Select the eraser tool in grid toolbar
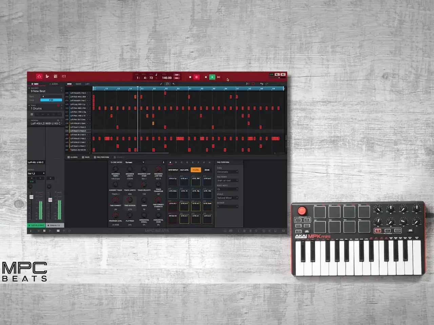 tap(174, 84)
